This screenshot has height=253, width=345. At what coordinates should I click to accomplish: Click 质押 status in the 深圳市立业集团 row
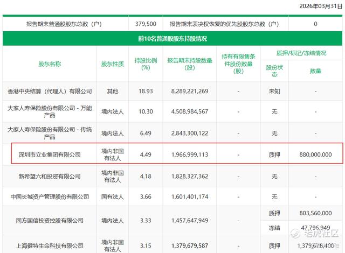[x=274, y=154]
